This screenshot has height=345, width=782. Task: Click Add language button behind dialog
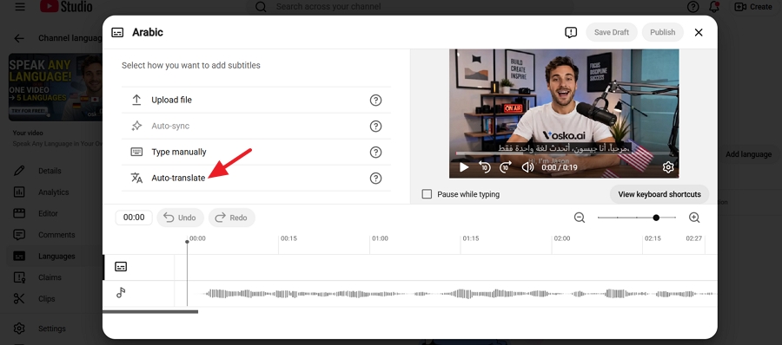click(x=748, y=154)
